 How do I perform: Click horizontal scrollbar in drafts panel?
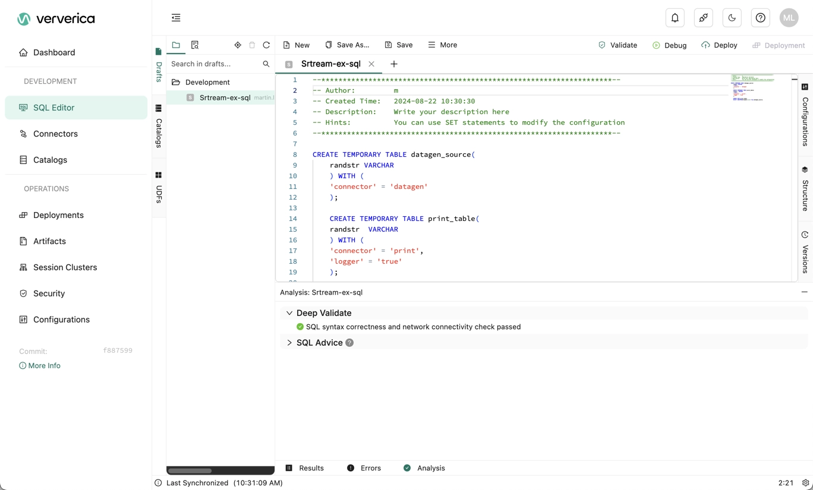[x=190, y=470]
